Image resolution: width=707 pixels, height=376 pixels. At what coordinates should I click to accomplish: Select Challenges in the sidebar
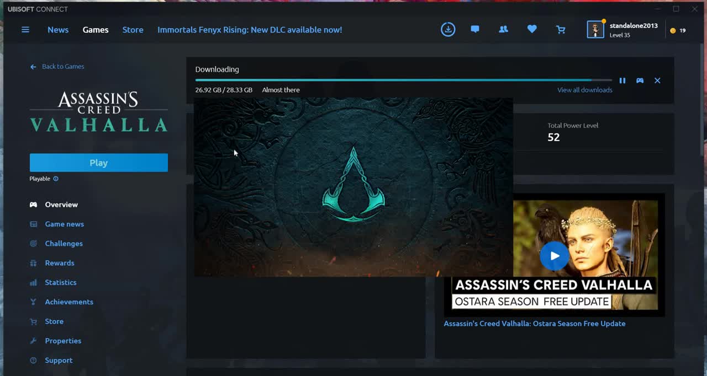coord(64,244)
